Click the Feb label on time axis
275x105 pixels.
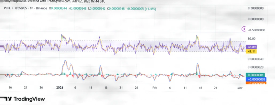point(154,88)
